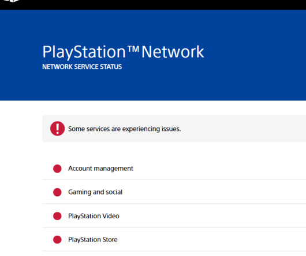The image size is (306, 256).
Task: Select the NETWORK SERVICE STATUS subtitle
Action: pos(82,67)
